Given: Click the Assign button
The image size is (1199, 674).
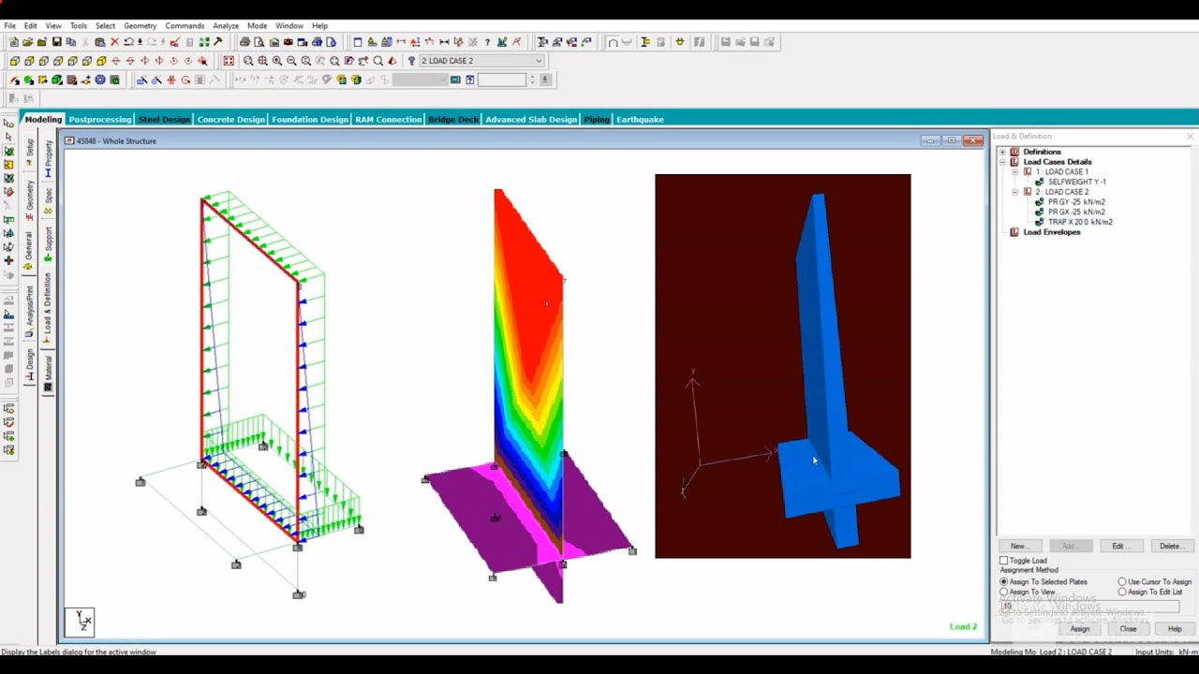Looking at the screenshot, I should [1079, 629].
